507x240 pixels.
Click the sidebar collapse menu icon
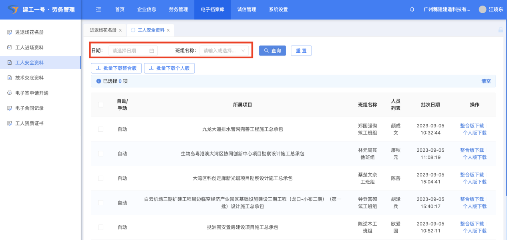click(99, 10)
